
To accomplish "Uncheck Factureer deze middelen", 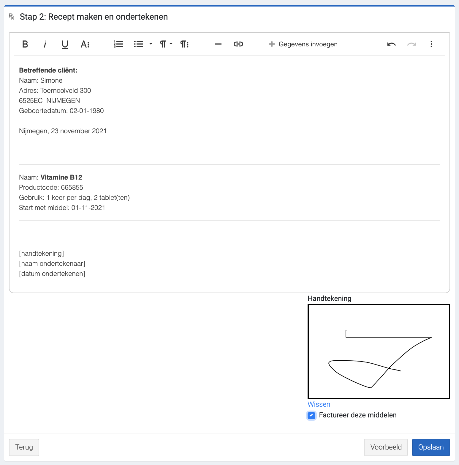I will pyautogui.click(x=311, y=415).
